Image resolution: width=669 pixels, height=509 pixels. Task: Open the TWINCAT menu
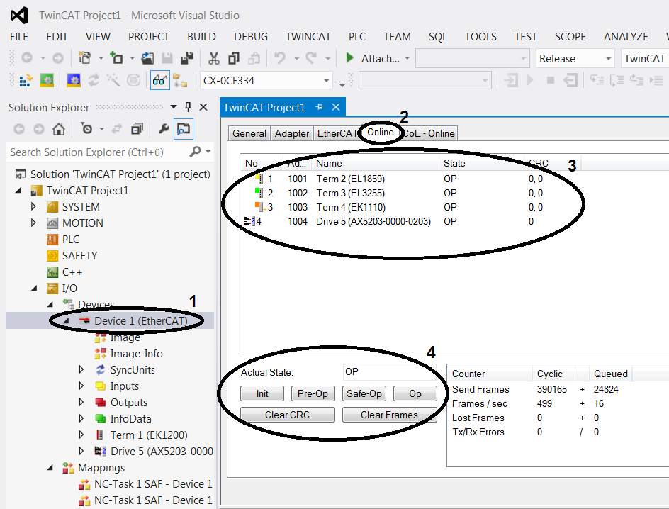point(308,37)
